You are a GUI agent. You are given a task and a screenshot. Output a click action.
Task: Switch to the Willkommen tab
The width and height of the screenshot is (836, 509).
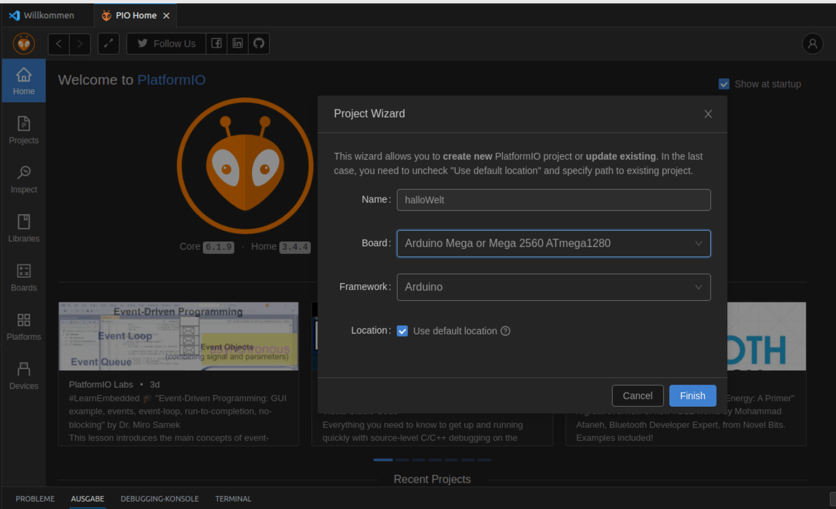click(x=48, y=15)
